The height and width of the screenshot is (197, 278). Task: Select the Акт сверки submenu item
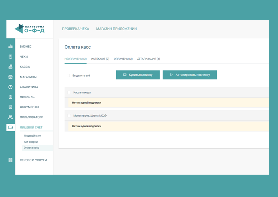(x=31, y=142)
